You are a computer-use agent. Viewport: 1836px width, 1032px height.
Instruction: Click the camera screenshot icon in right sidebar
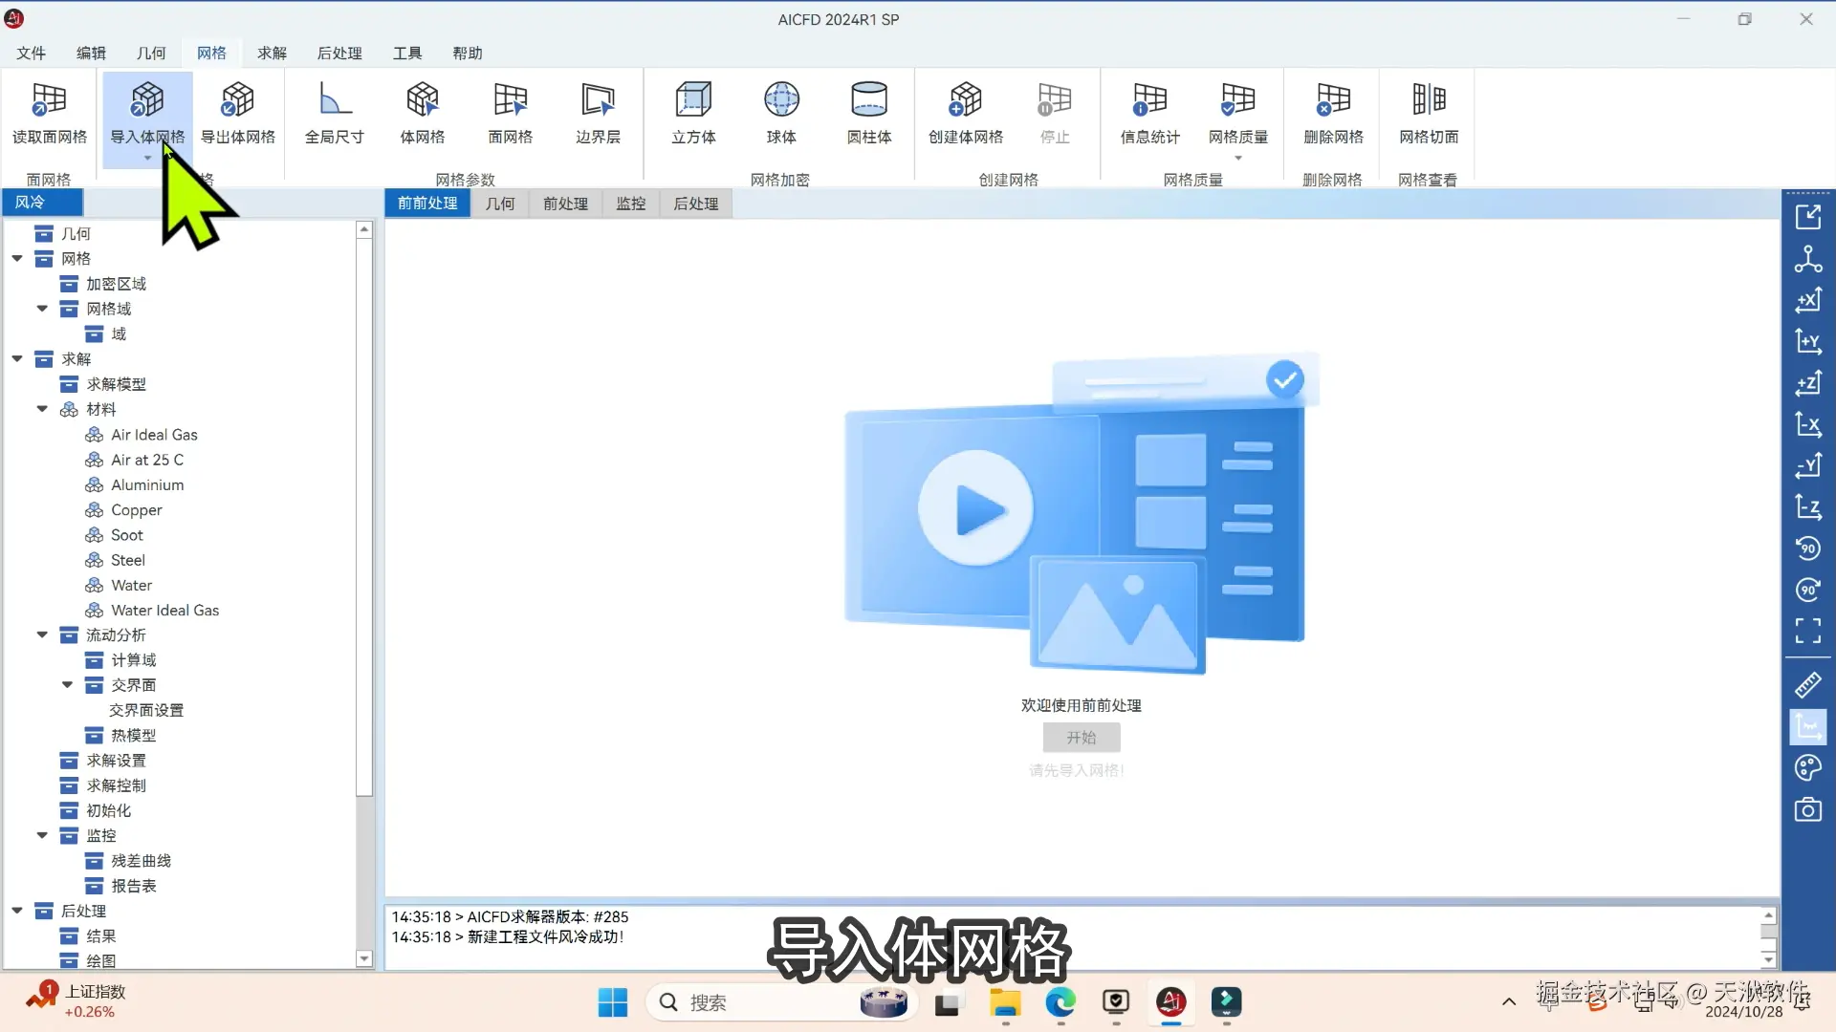click(x=1807, y=810)
